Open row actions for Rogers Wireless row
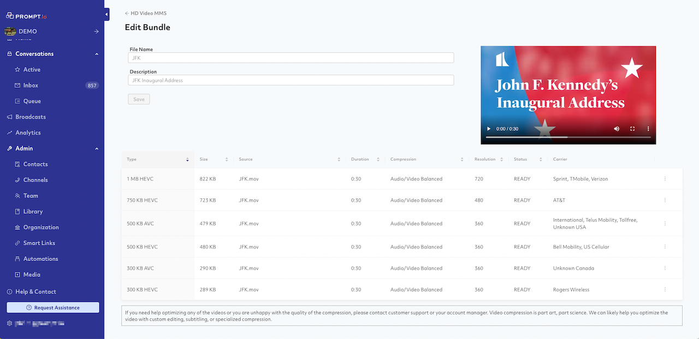The image size is (699, 339). (x=665, y=289)
